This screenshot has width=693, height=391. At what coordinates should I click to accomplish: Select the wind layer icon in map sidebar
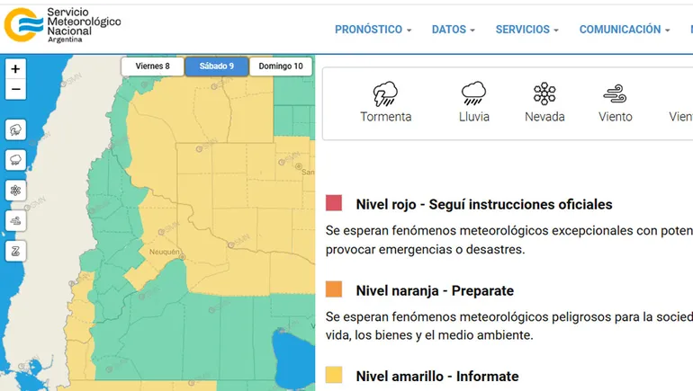15,220
